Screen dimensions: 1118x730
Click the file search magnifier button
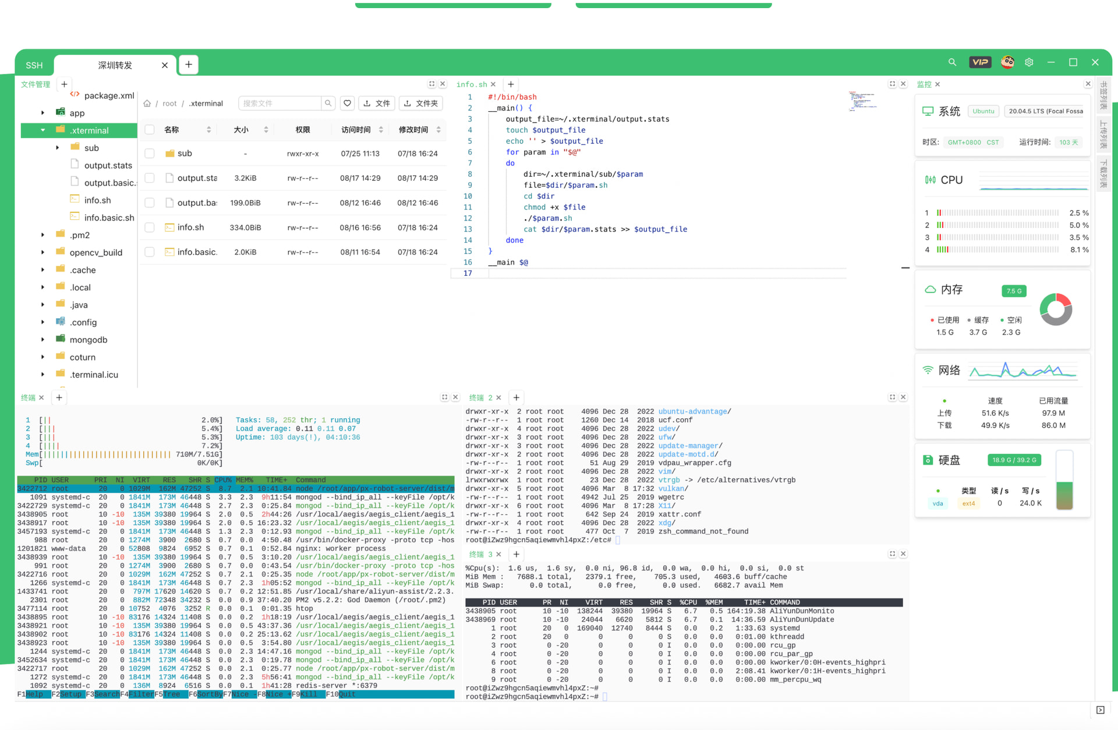click(328, 104)
